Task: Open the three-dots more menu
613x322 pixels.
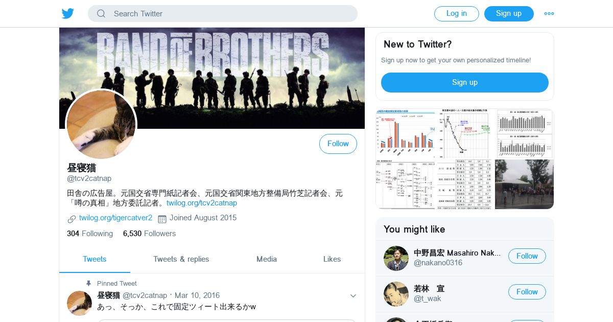Action: [x=549, y=14]
